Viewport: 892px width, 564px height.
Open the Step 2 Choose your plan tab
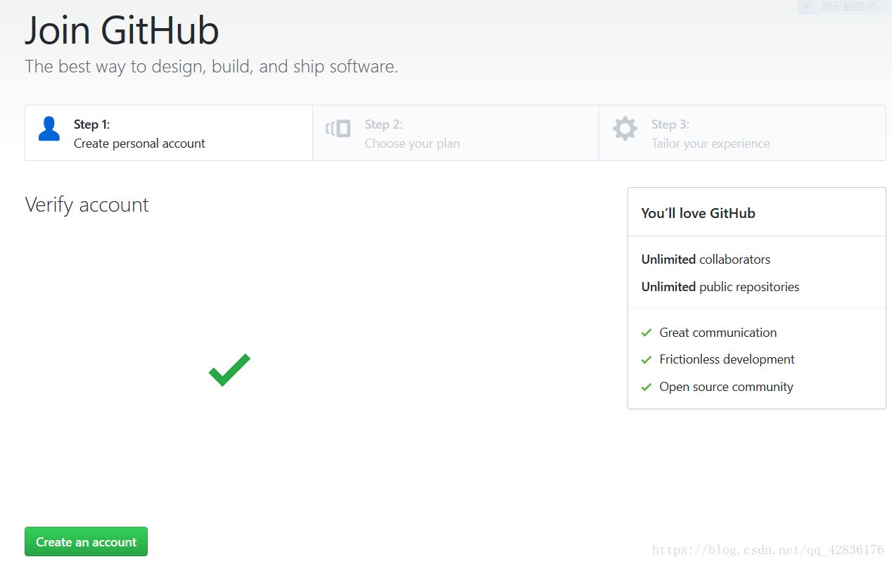(456, 133)
